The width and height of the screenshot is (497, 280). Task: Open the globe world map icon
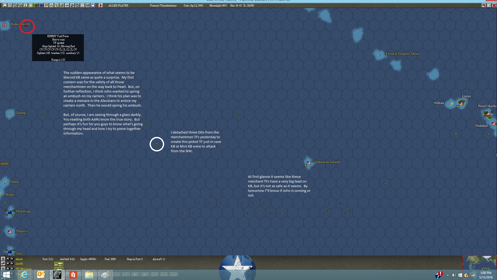point(72,5)
